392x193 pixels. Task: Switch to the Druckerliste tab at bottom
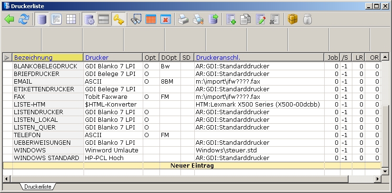click(37, 186)
